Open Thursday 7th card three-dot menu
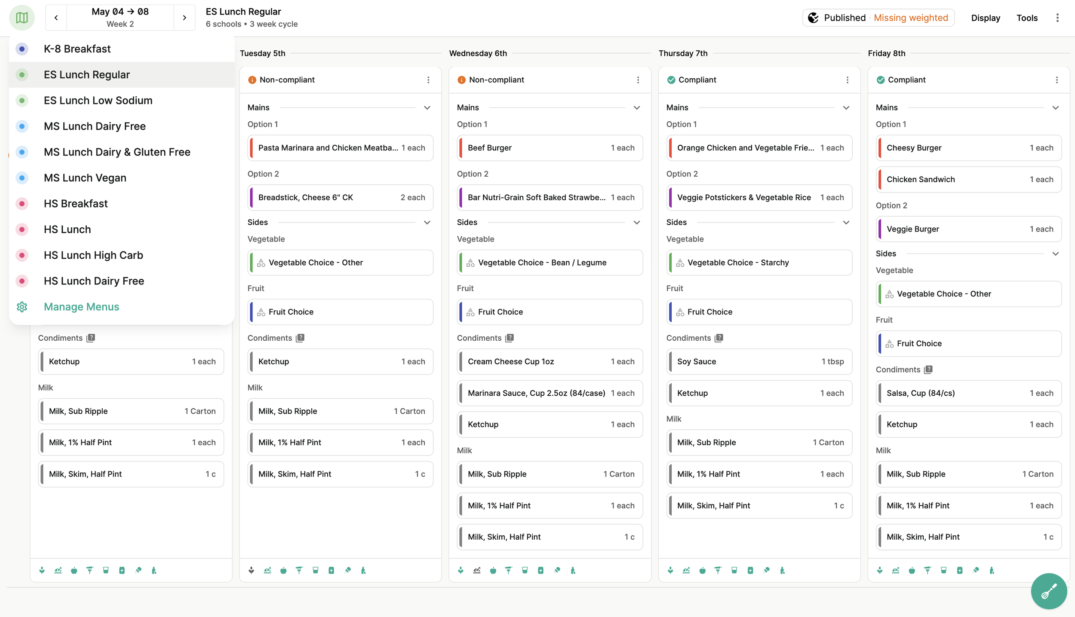1075x617 pixels. (847, 80)
